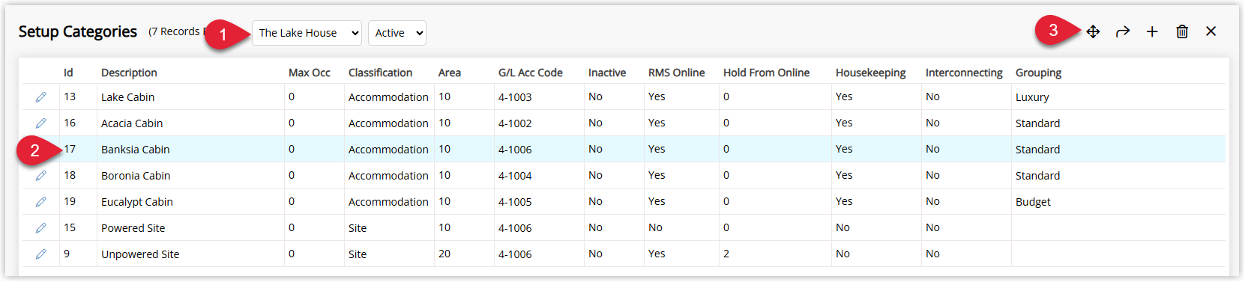The height and width of the screenshot is (282, 1245).
Task: Click the Grouping column header
Action: coord(1038,73)
